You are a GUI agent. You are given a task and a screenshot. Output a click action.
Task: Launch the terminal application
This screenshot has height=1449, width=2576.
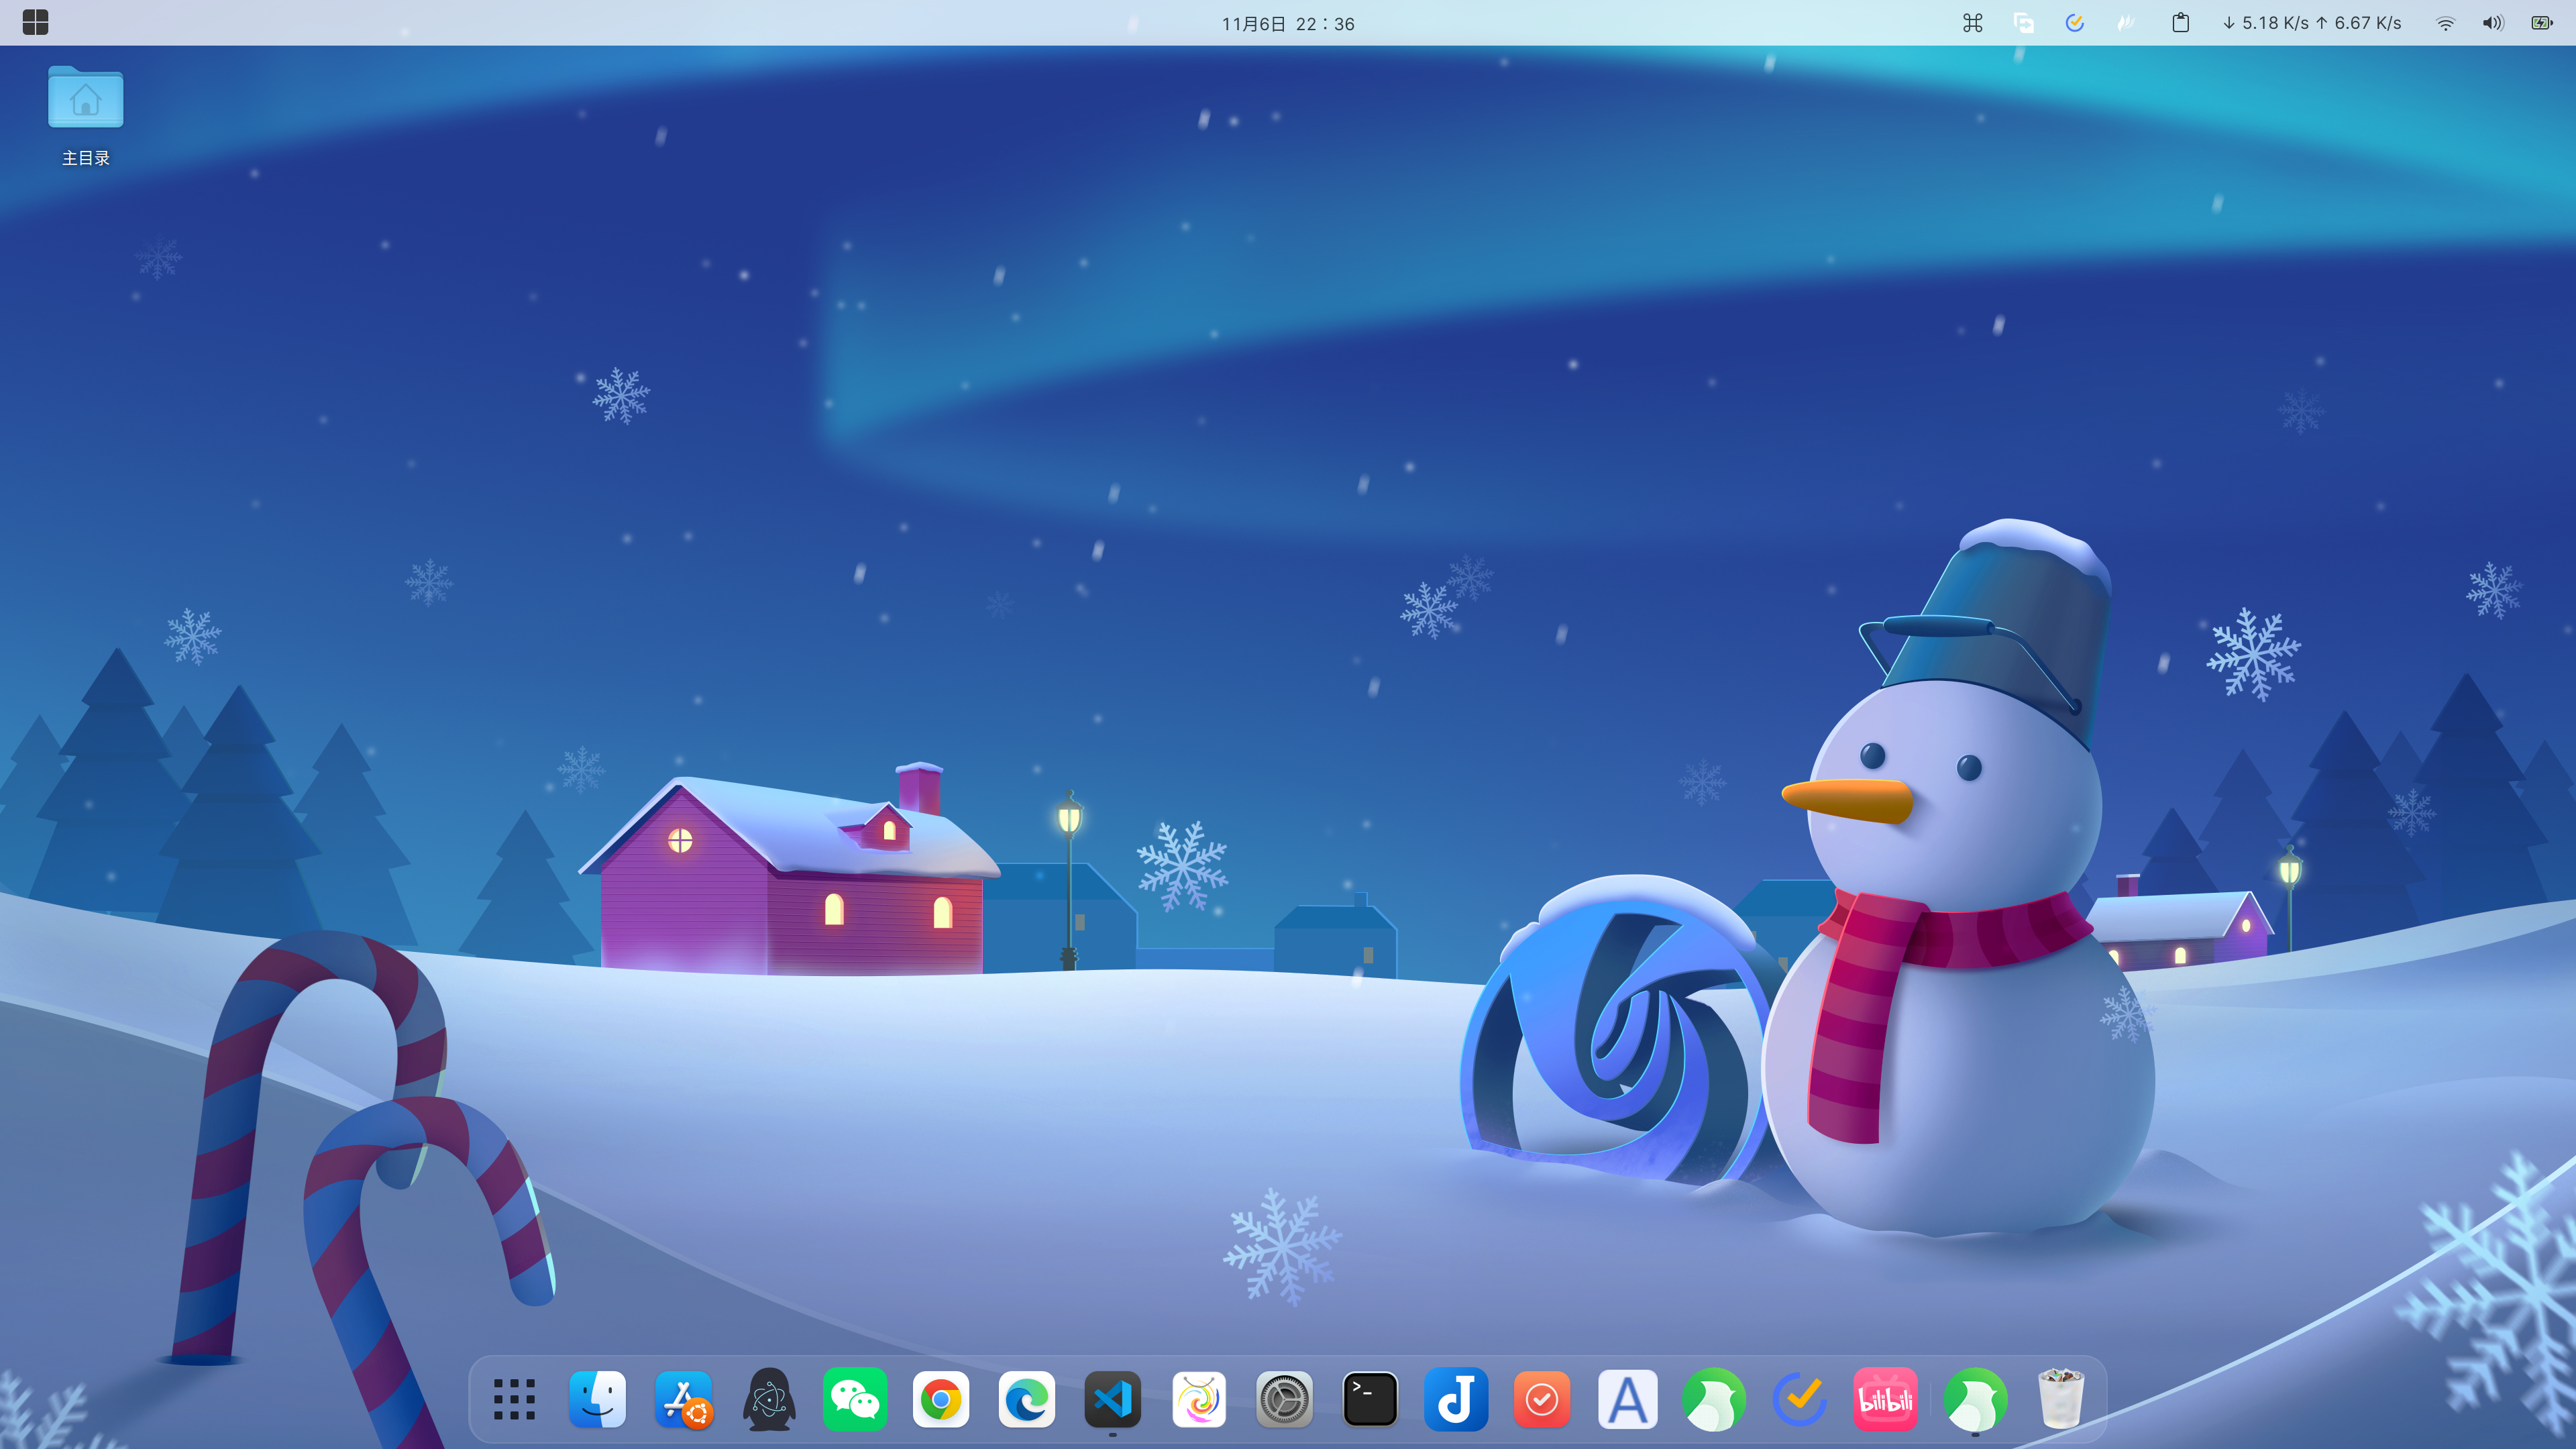point(1370,1399)
